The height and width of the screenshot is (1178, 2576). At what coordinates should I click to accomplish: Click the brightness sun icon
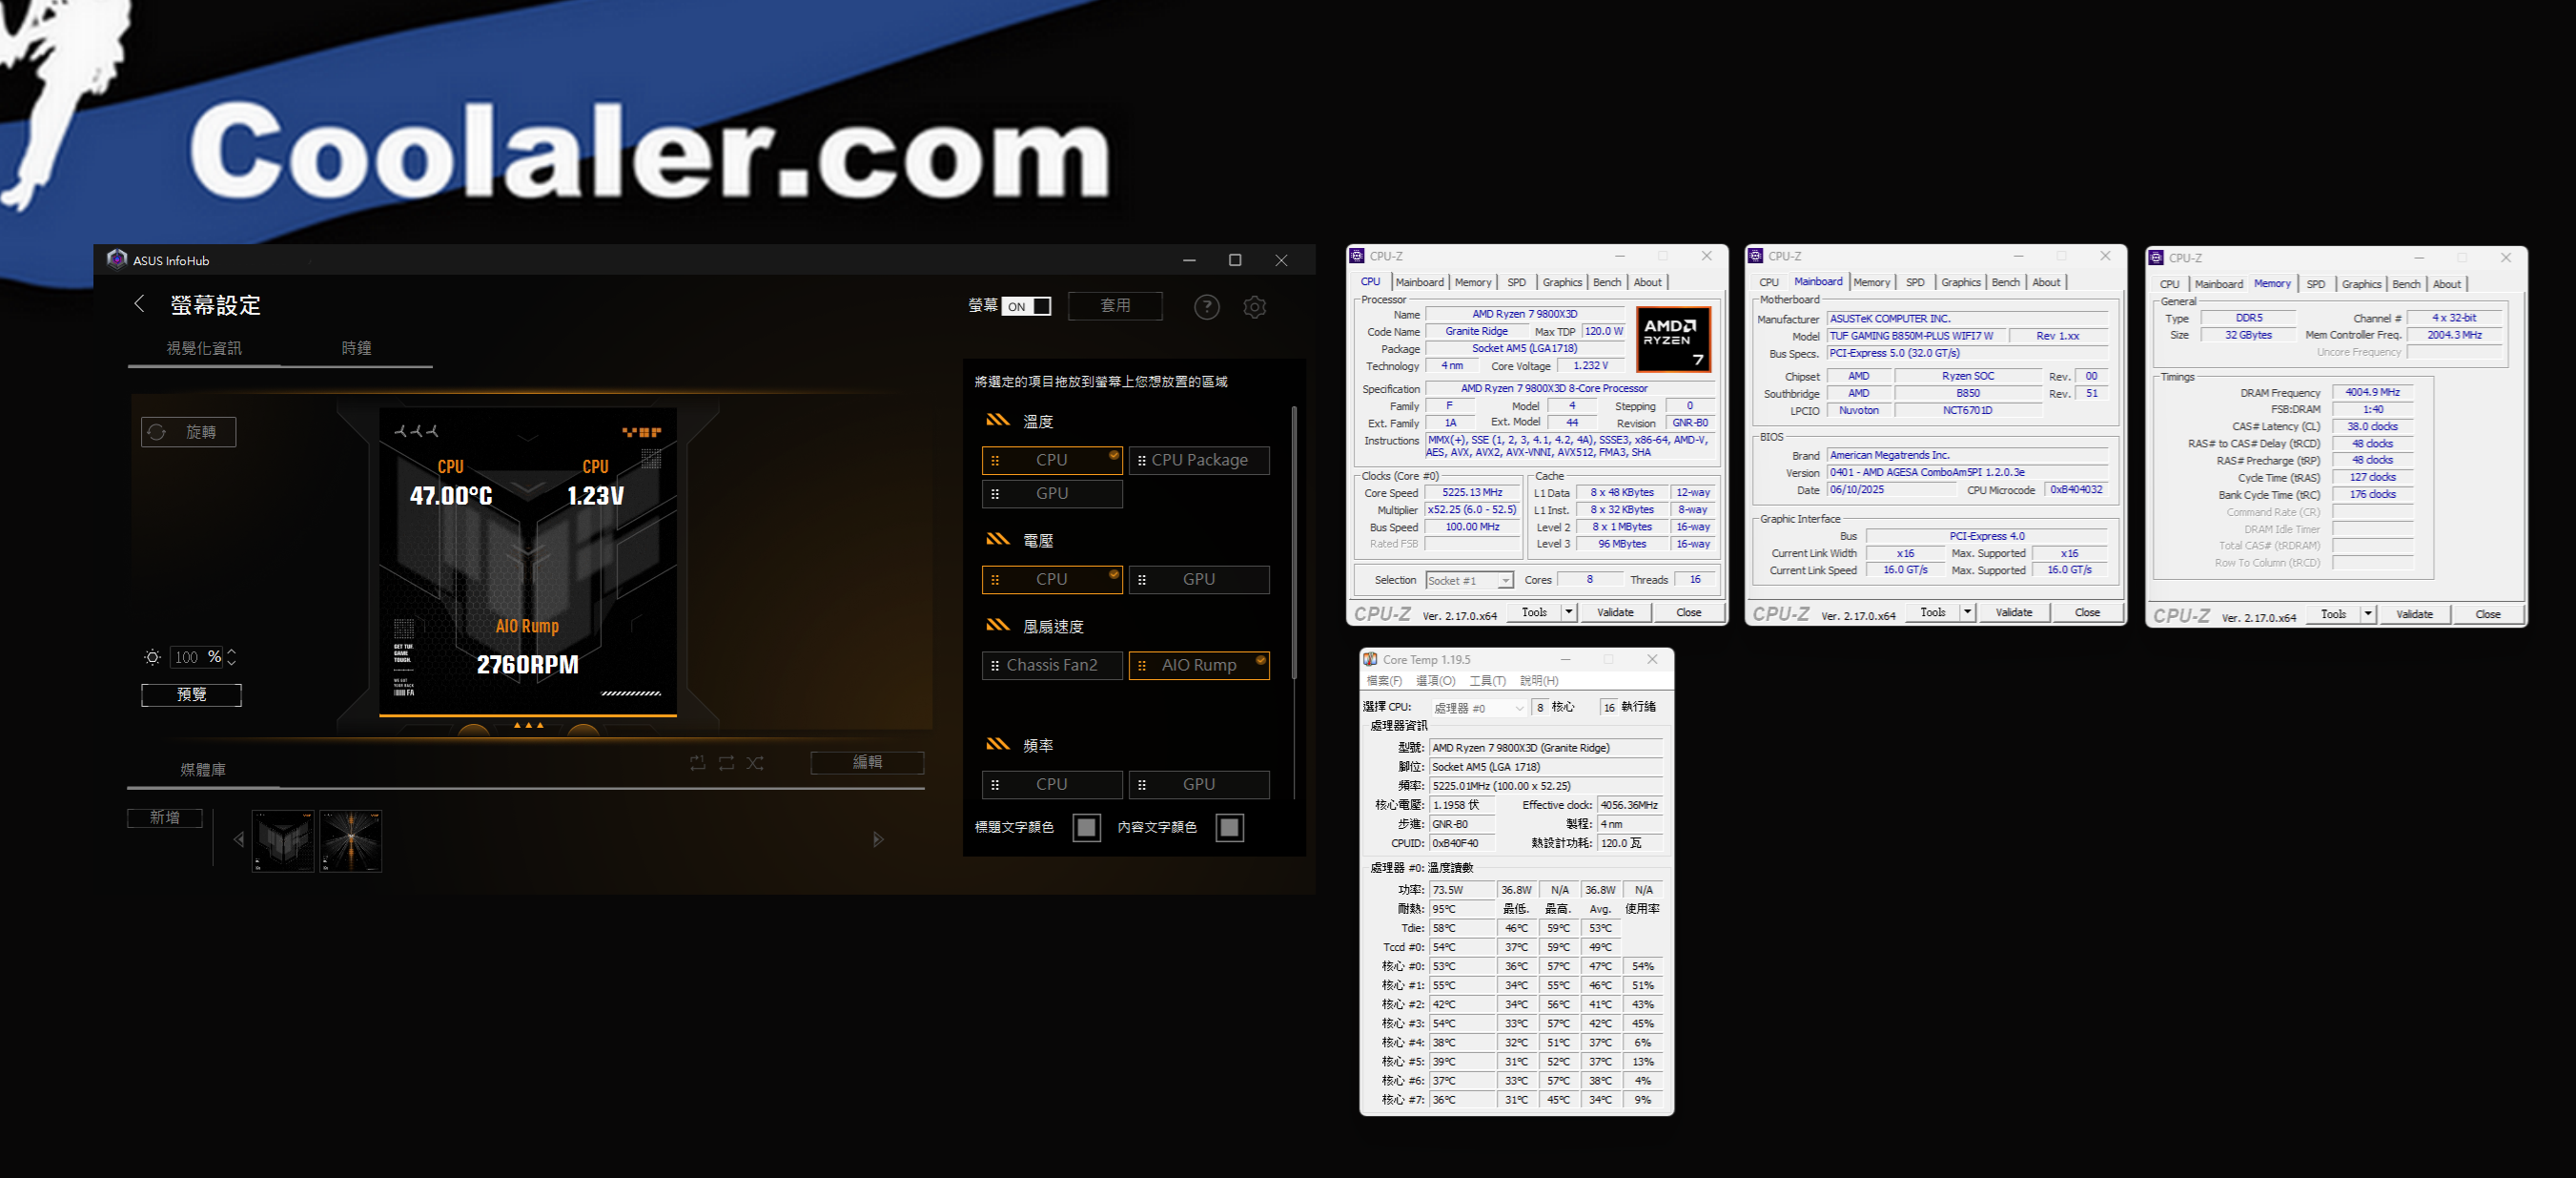coord(152,657)
